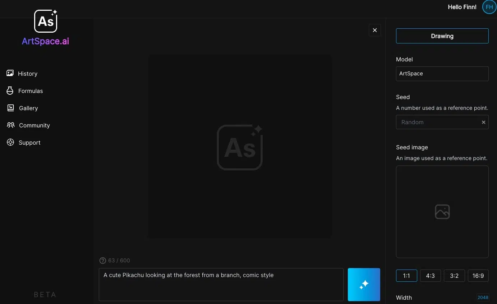Clear the Seed field using the X
Image resolution: width=497 pixels, height=304 pixels.
[x=483, y=122]
